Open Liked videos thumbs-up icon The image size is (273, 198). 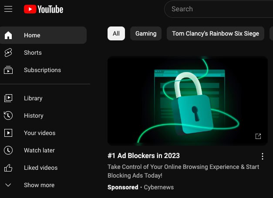tap(8, 168)
